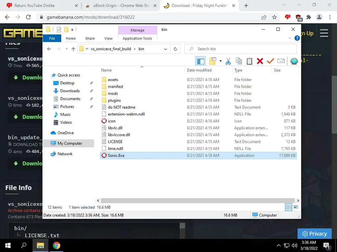
Task: Open Videos in the navigation pane
Action: [x=66, y=122]
